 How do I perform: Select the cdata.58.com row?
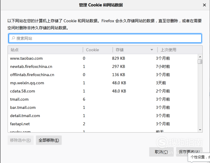coord(103,91)
